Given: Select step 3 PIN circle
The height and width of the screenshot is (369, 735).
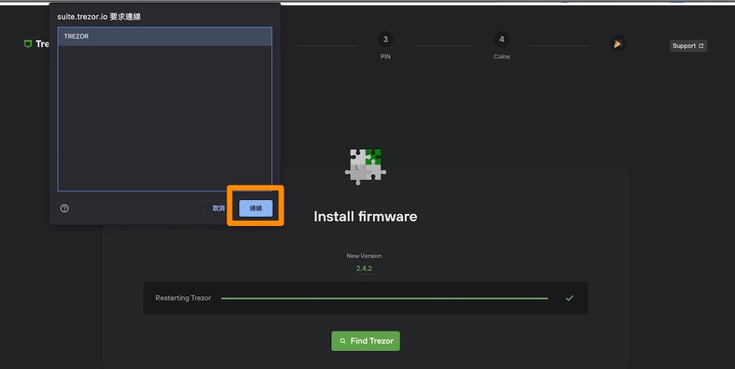Looking at the screenshot, I should tap(385, 39).
